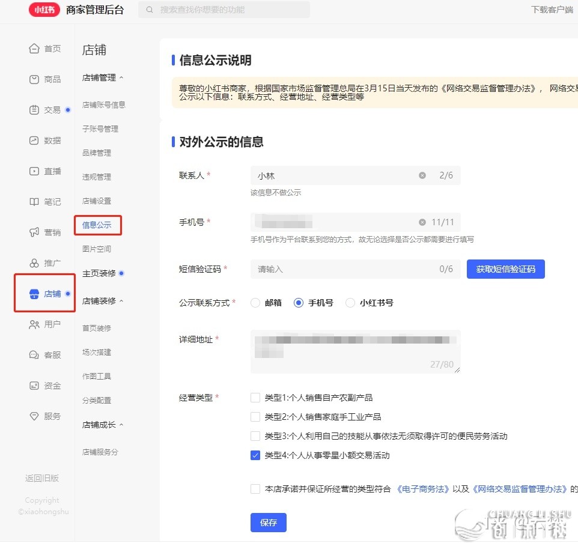
Task: Switch to 信息公示 menu item
Action: (x=96, y=225)
